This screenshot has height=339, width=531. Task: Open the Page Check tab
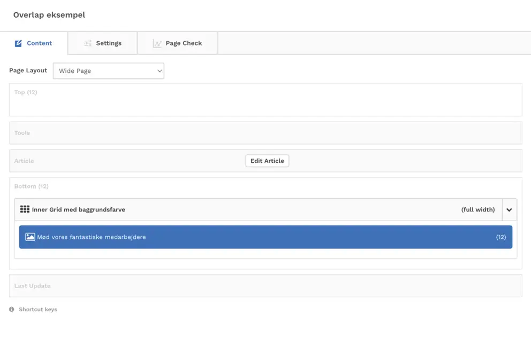point(184,43)
